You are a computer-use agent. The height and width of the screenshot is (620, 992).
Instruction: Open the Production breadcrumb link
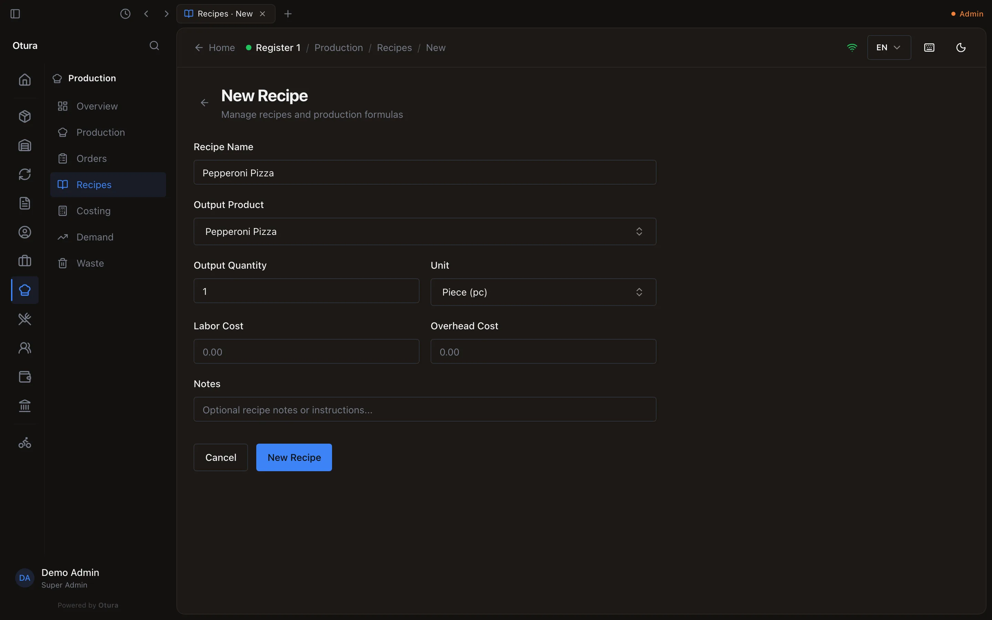pyautogui.click(x=339, y=48)
